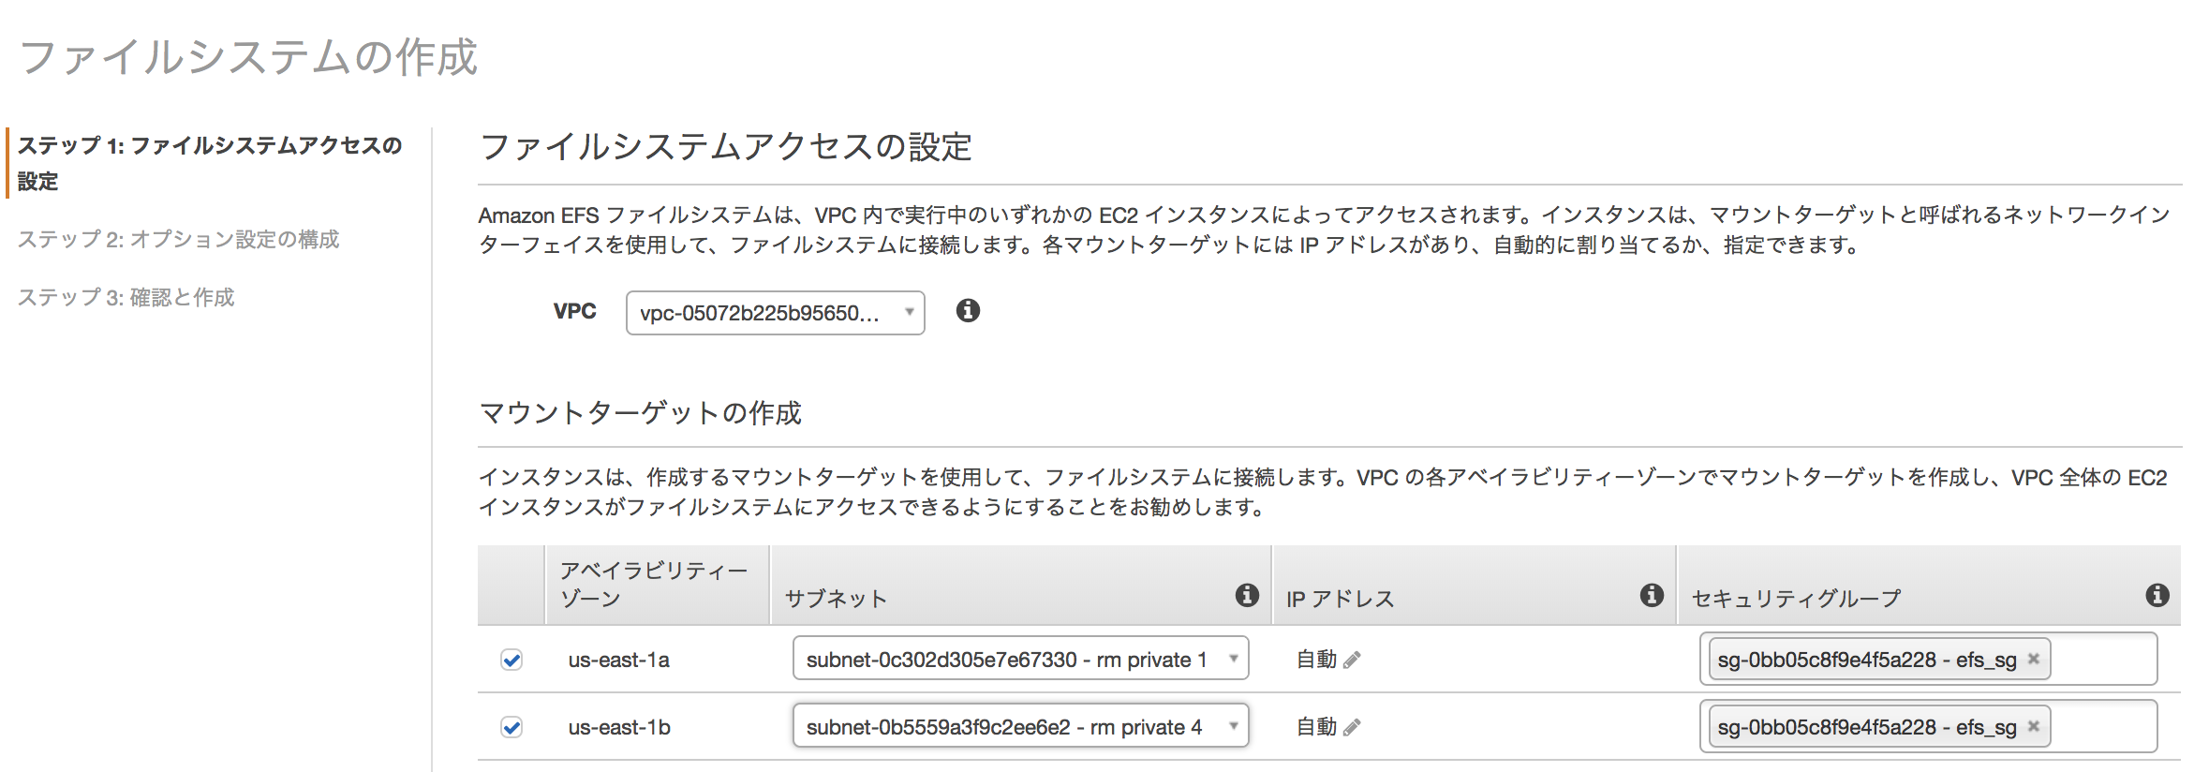
Task: Click the us-east-1b zone text
Action: (x=619, y=727)
